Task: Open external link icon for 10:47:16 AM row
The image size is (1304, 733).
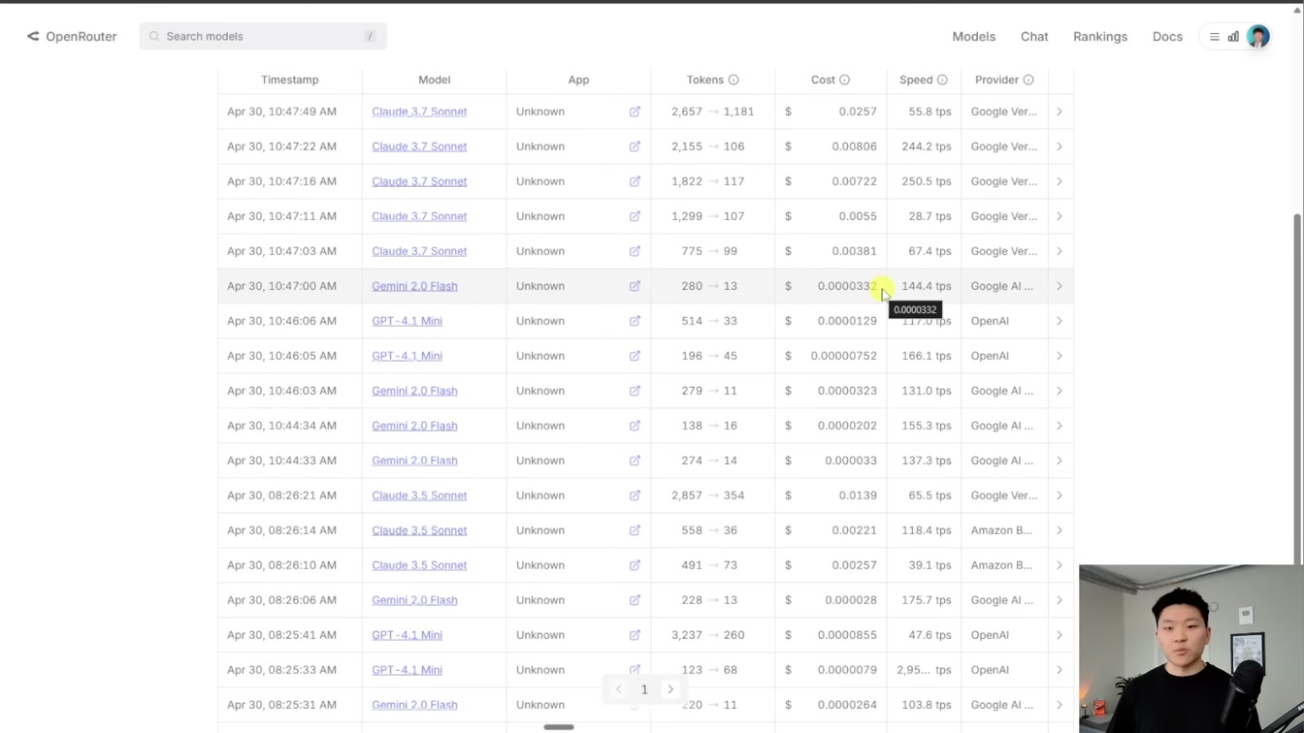Action: [x=635, y=181]
